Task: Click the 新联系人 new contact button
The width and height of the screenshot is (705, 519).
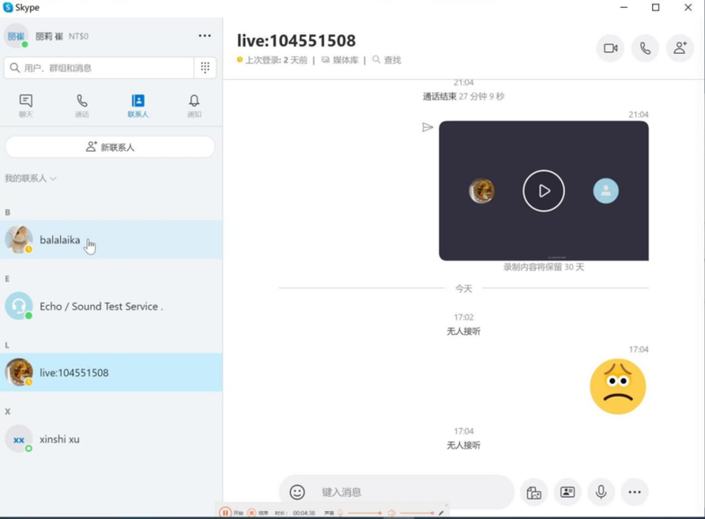Action: pos(109,146)
